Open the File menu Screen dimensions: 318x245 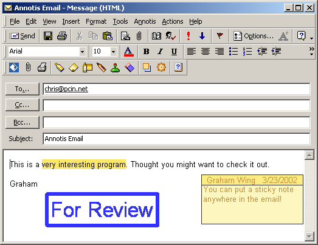[15, 21]
